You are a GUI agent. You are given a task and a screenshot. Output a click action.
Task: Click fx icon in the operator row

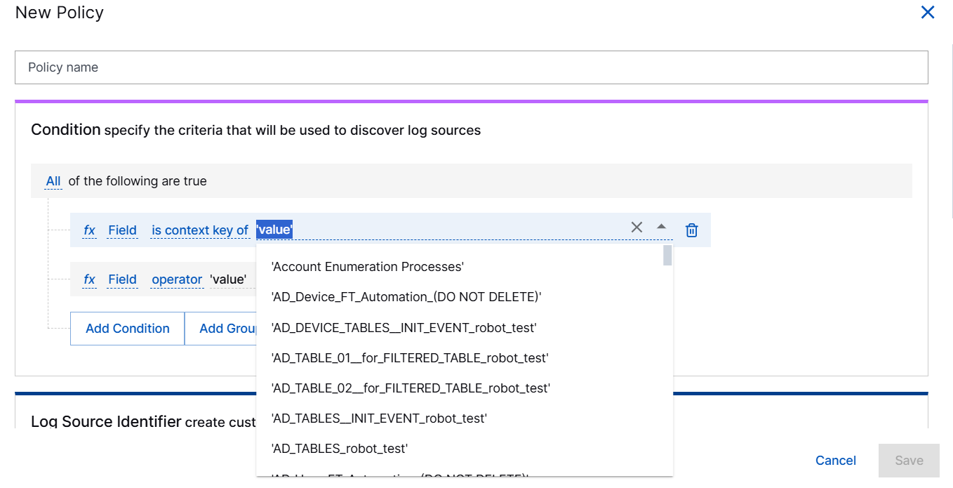coord(89,279)
